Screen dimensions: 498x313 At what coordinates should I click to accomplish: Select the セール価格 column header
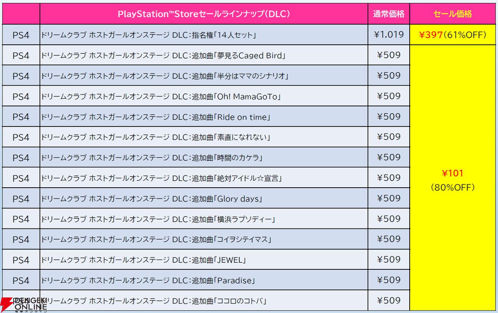(452, 14)
